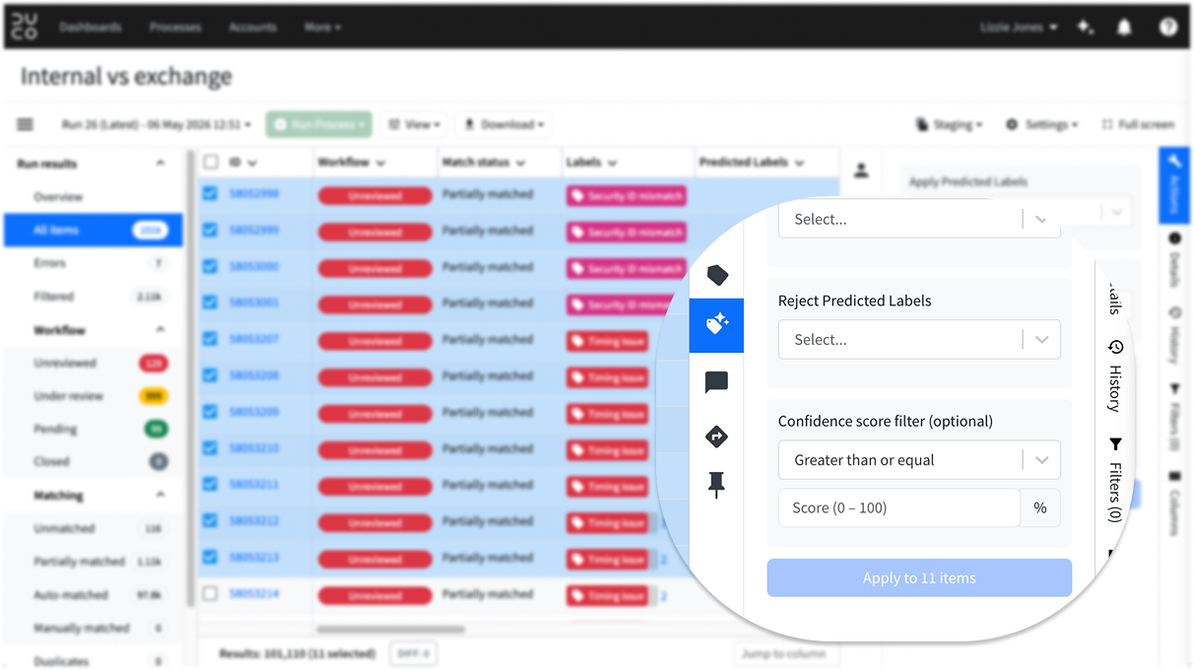Uncheck the row 58053213 checkbox

(210, 557)
